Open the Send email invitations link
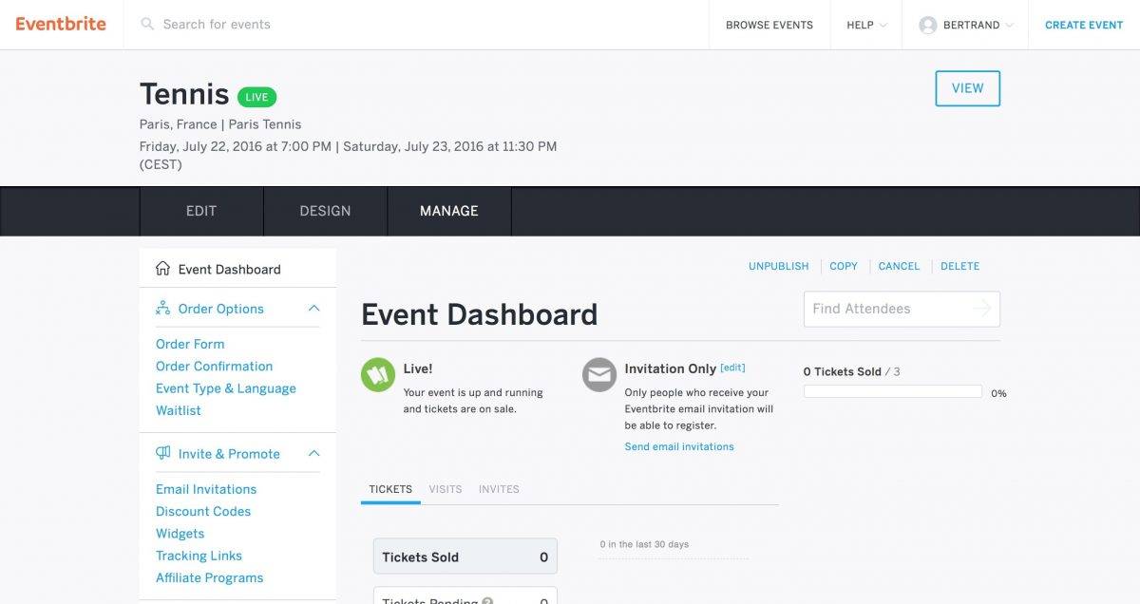 click(679, 446)
